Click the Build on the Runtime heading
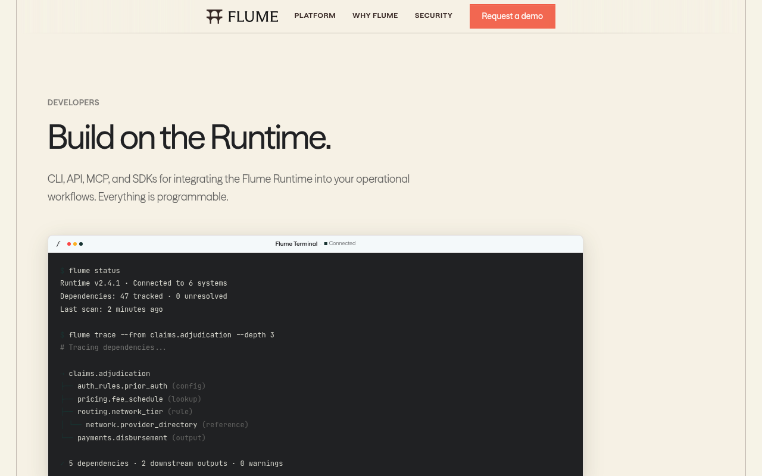 (x=189, y=137)
